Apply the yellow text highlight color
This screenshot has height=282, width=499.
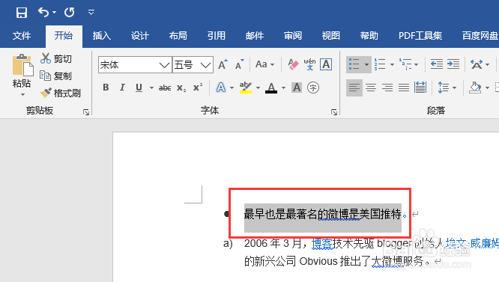click(246, 88)
